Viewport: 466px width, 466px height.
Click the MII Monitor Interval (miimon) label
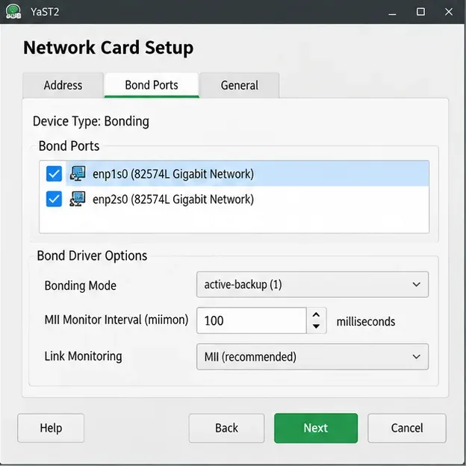point(116,320)
